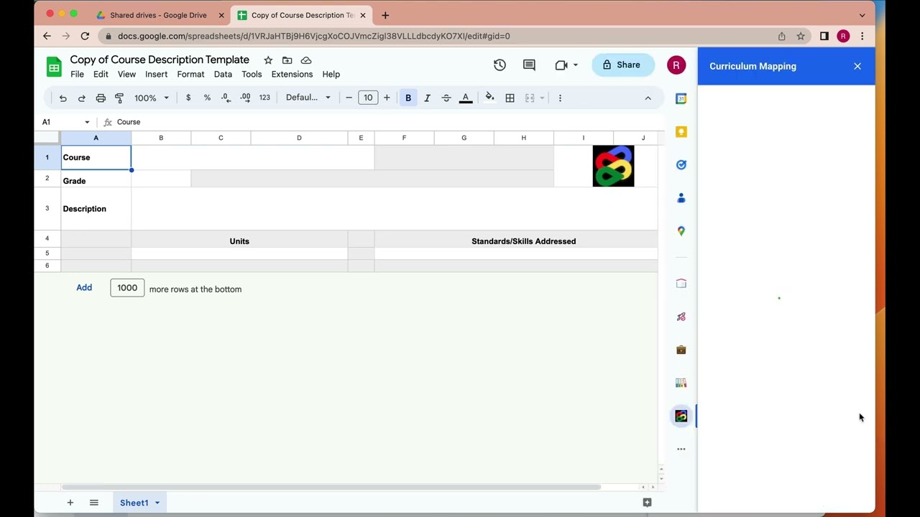
Task: Open the comments panel icon
Action: 529,65
